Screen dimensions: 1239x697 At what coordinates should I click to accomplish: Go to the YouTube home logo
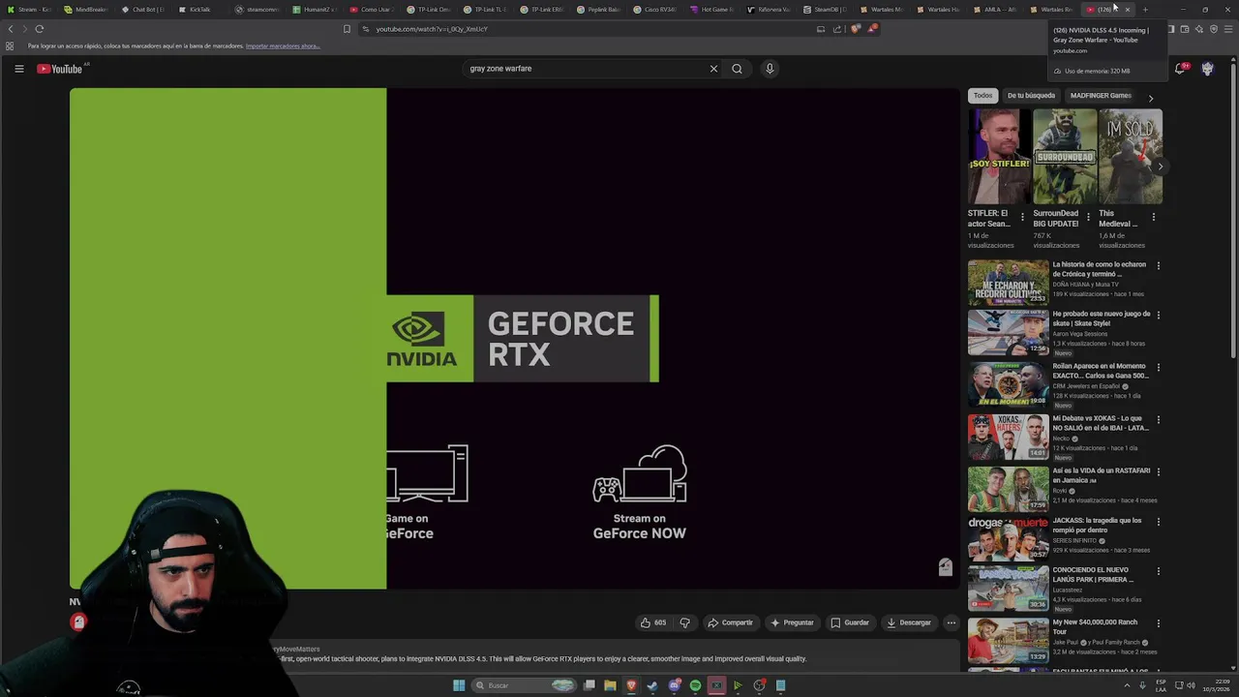(x=60, y=69)
